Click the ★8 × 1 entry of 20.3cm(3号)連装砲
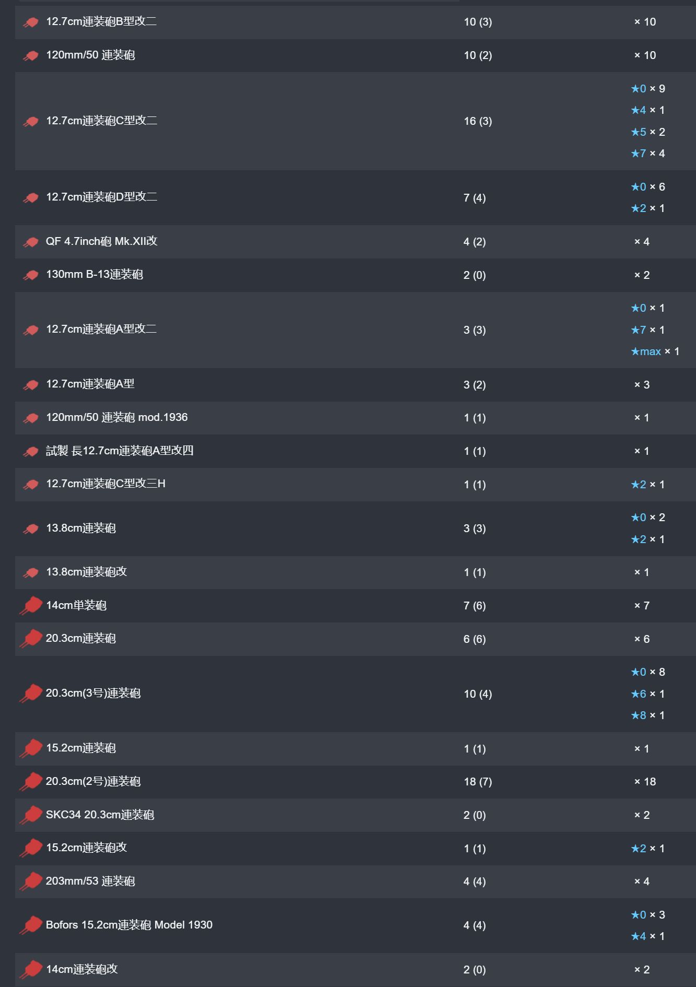The width and height of the screenshot is (696, 987). point(647,715)
